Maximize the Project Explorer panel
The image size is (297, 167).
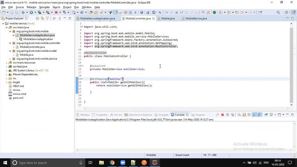click(x=70, y=19)
